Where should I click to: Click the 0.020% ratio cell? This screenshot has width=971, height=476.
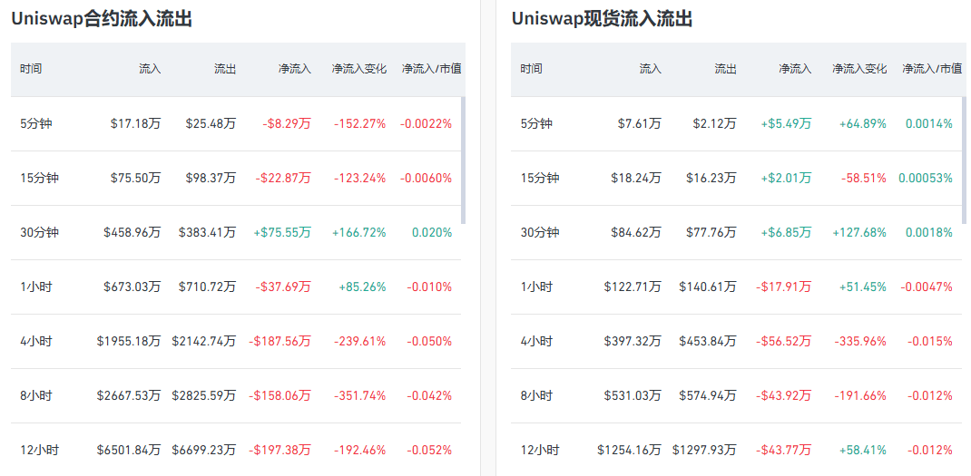point(432,233)
